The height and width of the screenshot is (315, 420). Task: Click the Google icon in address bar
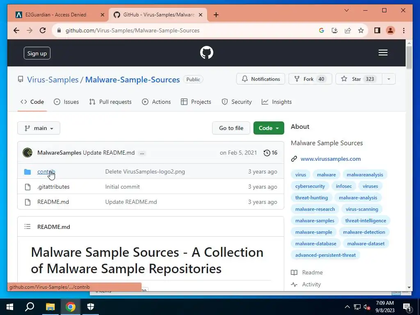[322, 30]
